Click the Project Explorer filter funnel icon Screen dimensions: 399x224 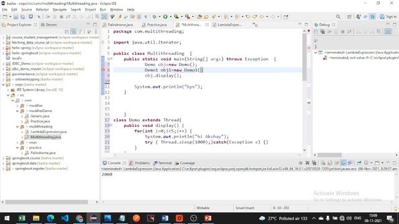(x=80, y=32)
